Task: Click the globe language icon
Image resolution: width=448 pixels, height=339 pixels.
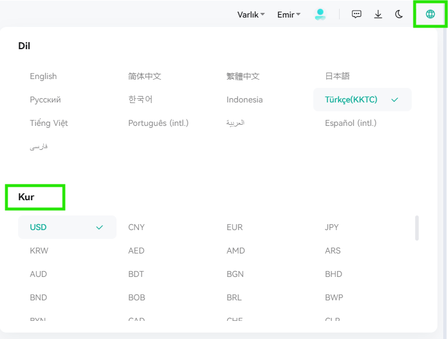Action: 430,14
